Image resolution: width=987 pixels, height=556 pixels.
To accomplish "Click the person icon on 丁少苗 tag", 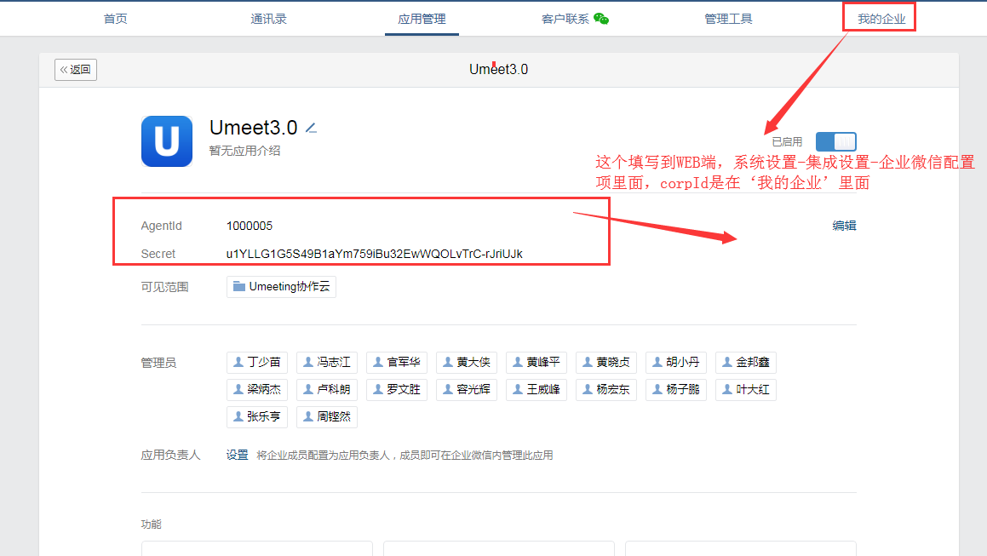I will (x=238, y=362).
